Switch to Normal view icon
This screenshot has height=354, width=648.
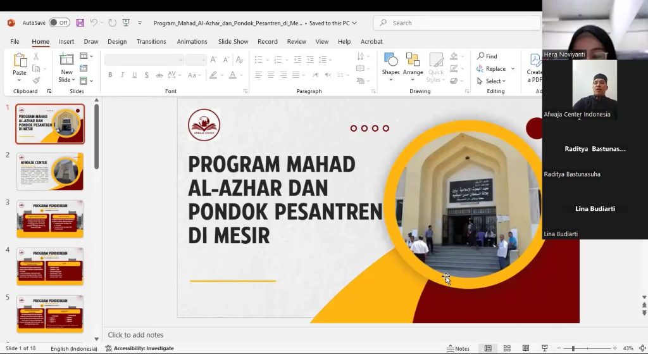click(488, 349)
